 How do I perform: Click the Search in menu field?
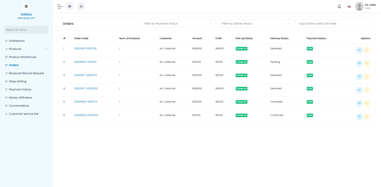(x=26, y=30)
